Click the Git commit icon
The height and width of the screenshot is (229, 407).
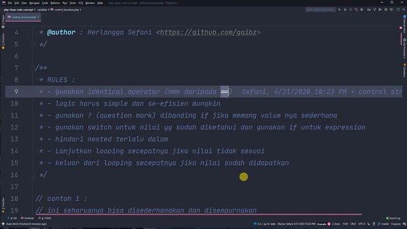click(x=375, y=10)
